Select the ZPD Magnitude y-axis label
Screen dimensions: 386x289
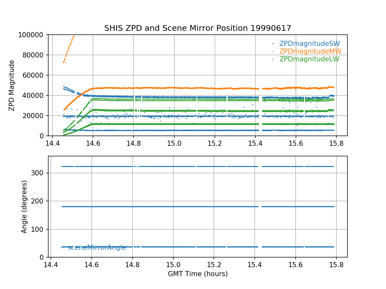pyautogui.click(x=12, y=85)
